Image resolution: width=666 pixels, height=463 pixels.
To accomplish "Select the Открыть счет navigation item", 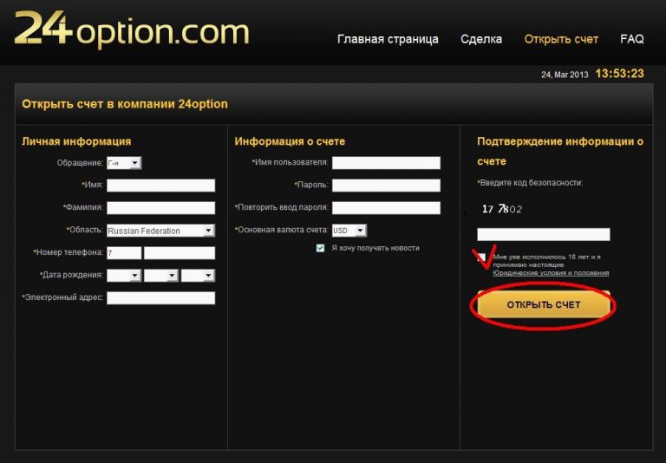I will 561,39.
